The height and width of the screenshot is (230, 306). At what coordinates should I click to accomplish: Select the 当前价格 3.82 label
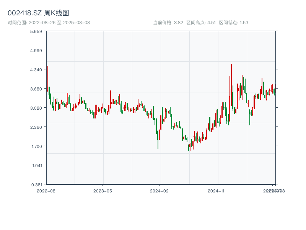[x=168, y=23]
